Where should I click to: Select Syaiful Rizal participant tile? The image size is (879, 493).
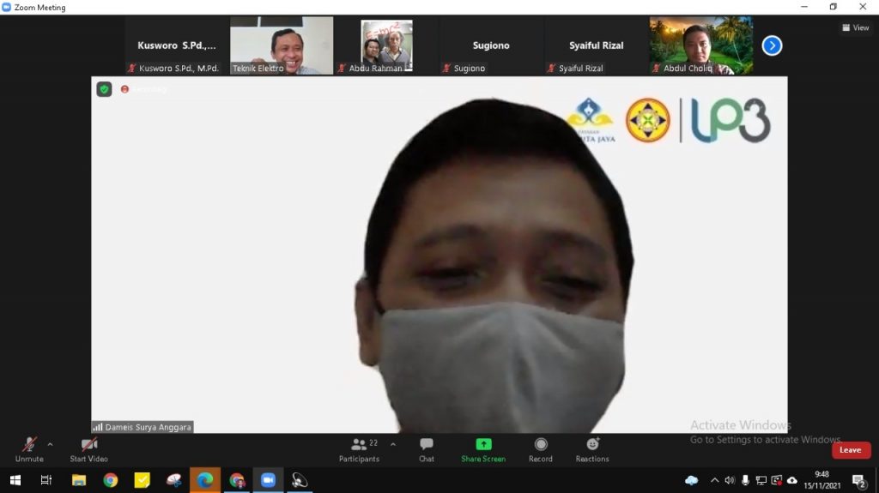click(x=597, y=45)
